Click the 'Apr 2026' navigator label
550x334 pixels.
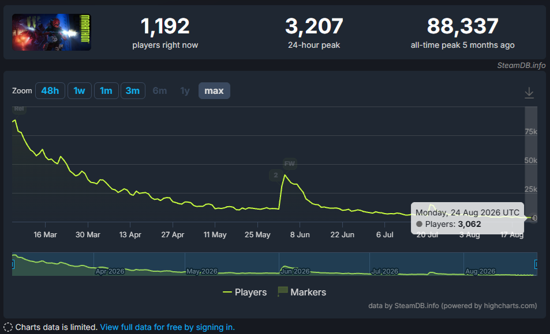[x=110, y=271]
